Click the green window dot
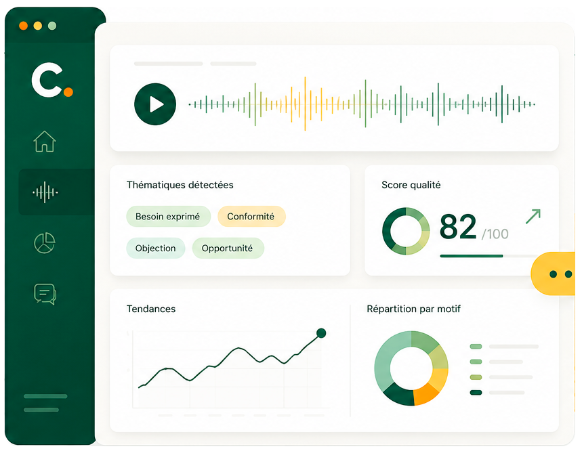 coord(52,26)
